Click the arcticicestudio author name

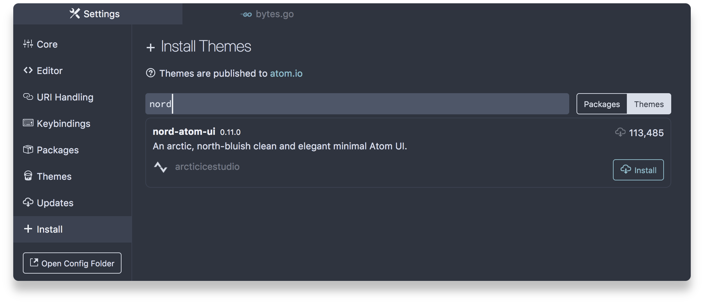[207, 167]
